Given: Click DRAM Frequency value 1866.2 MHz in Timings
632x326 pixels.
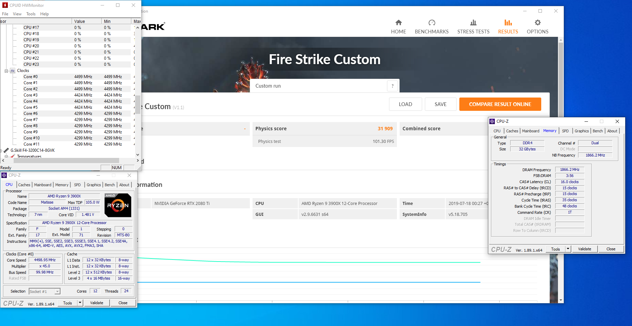Looking at the screenshot, I should click(570, 170).
